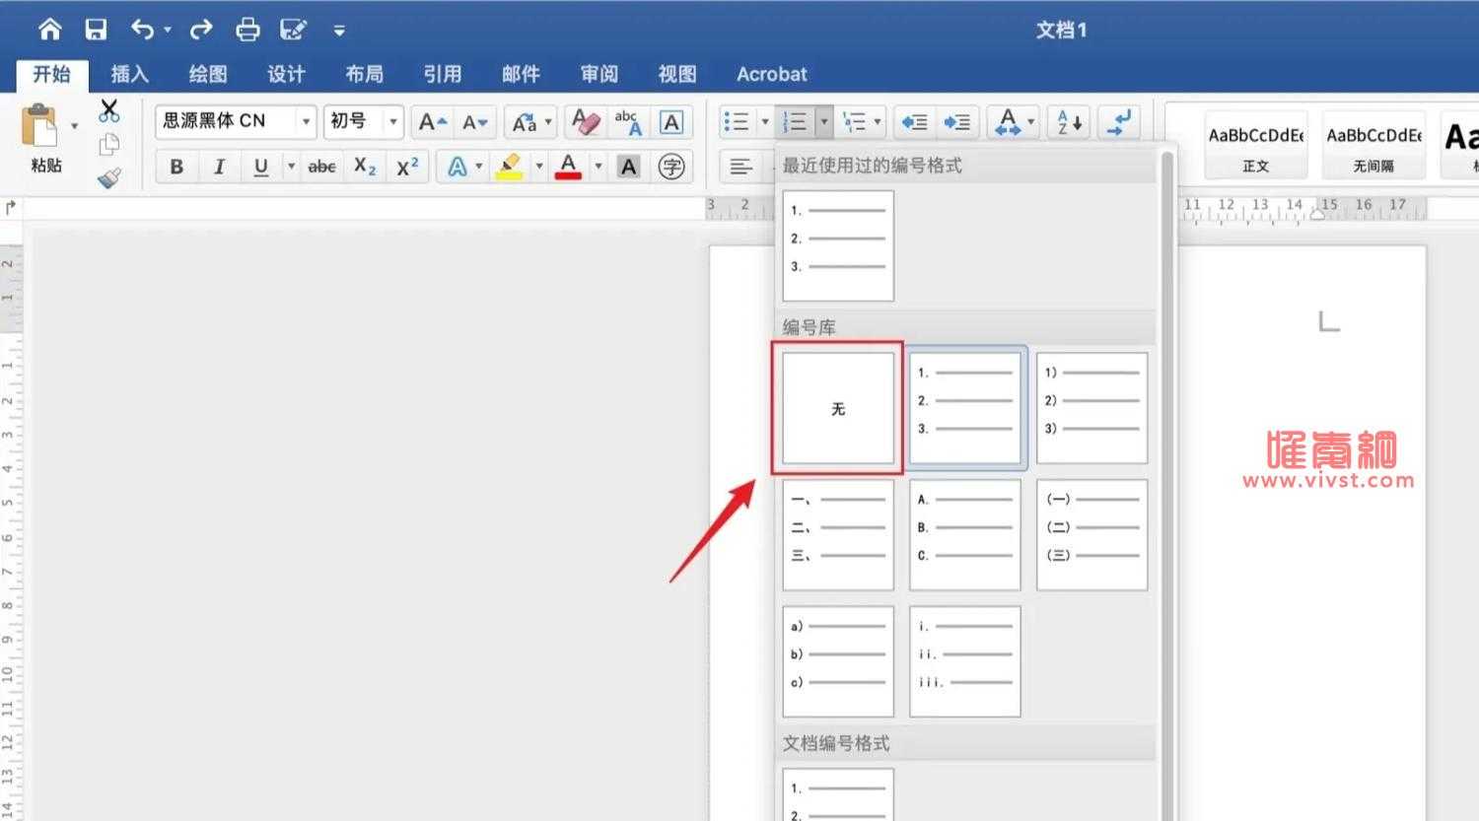Choose the i. ii. iii. numbering format
The image size is (1479, 821).
964,661
